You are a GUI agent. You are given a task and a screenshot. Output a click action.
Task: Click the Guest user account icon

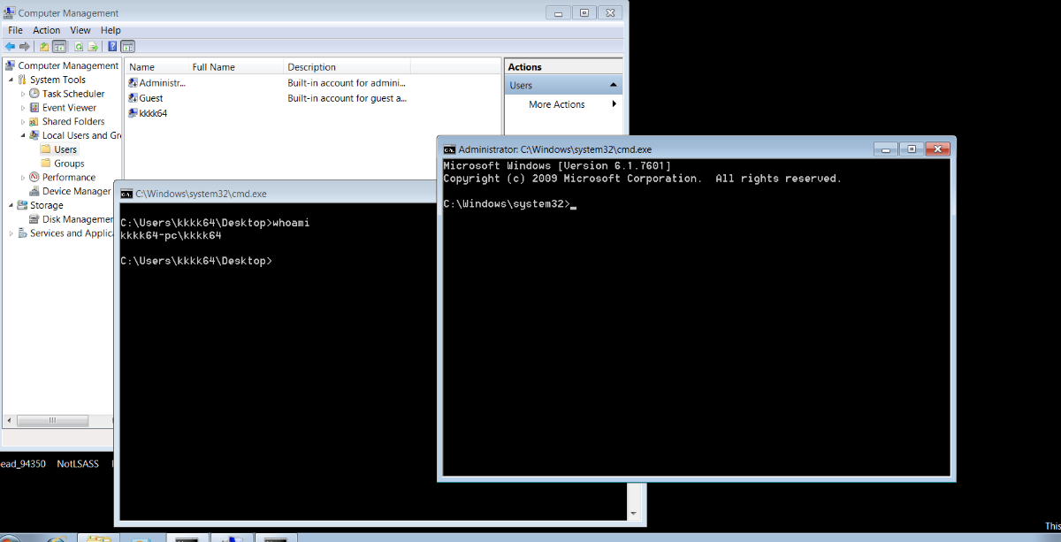coord(133,98)
